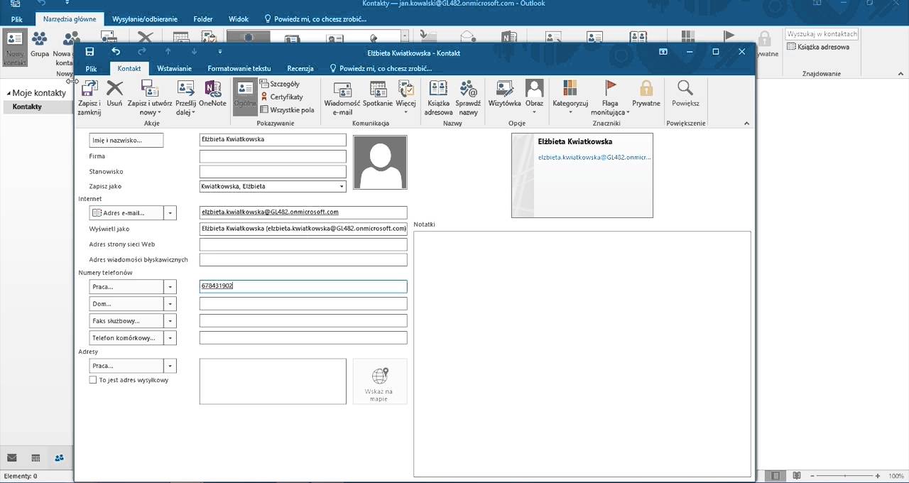Click Zapisz i utwórz nowy icon
The image size is (909, 483).
pyautogui.click(x=149, y=97)
